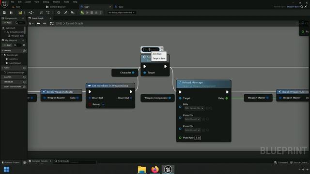The height and width of the screenshot is (174, 310).
Task: Click the SVD breadcrumb link
Action: pos(59,24)
